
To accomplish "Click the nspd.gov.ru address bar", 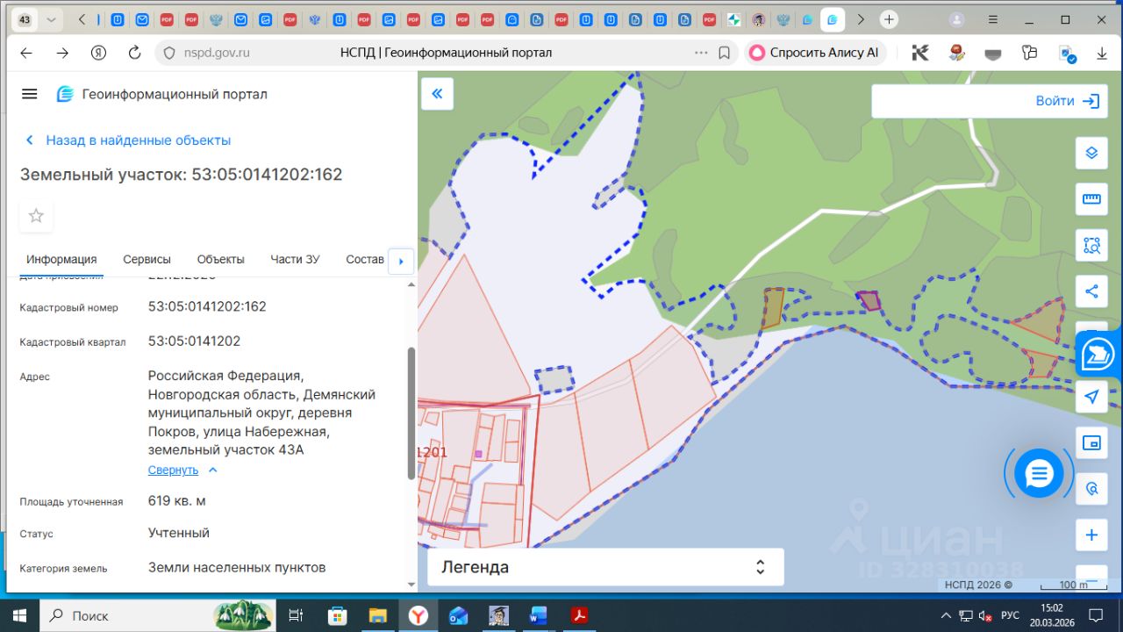I will coord(446,53).
